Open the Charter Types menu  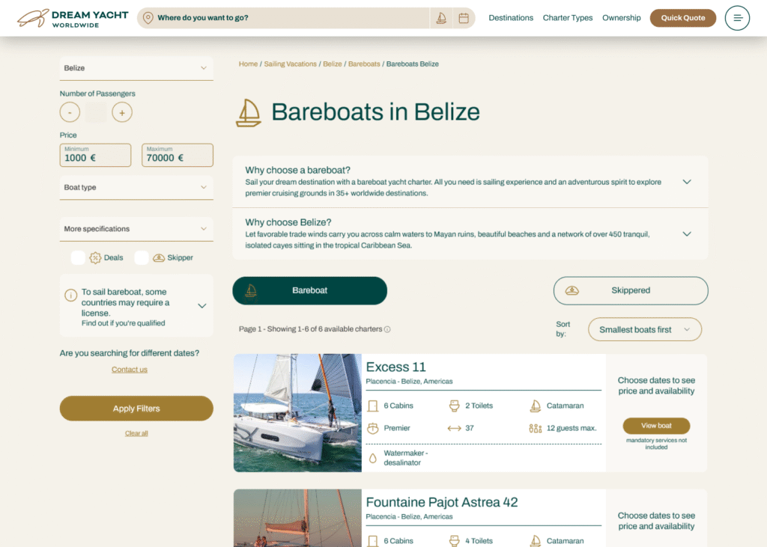pyautogui.click(x=567, y=18)
